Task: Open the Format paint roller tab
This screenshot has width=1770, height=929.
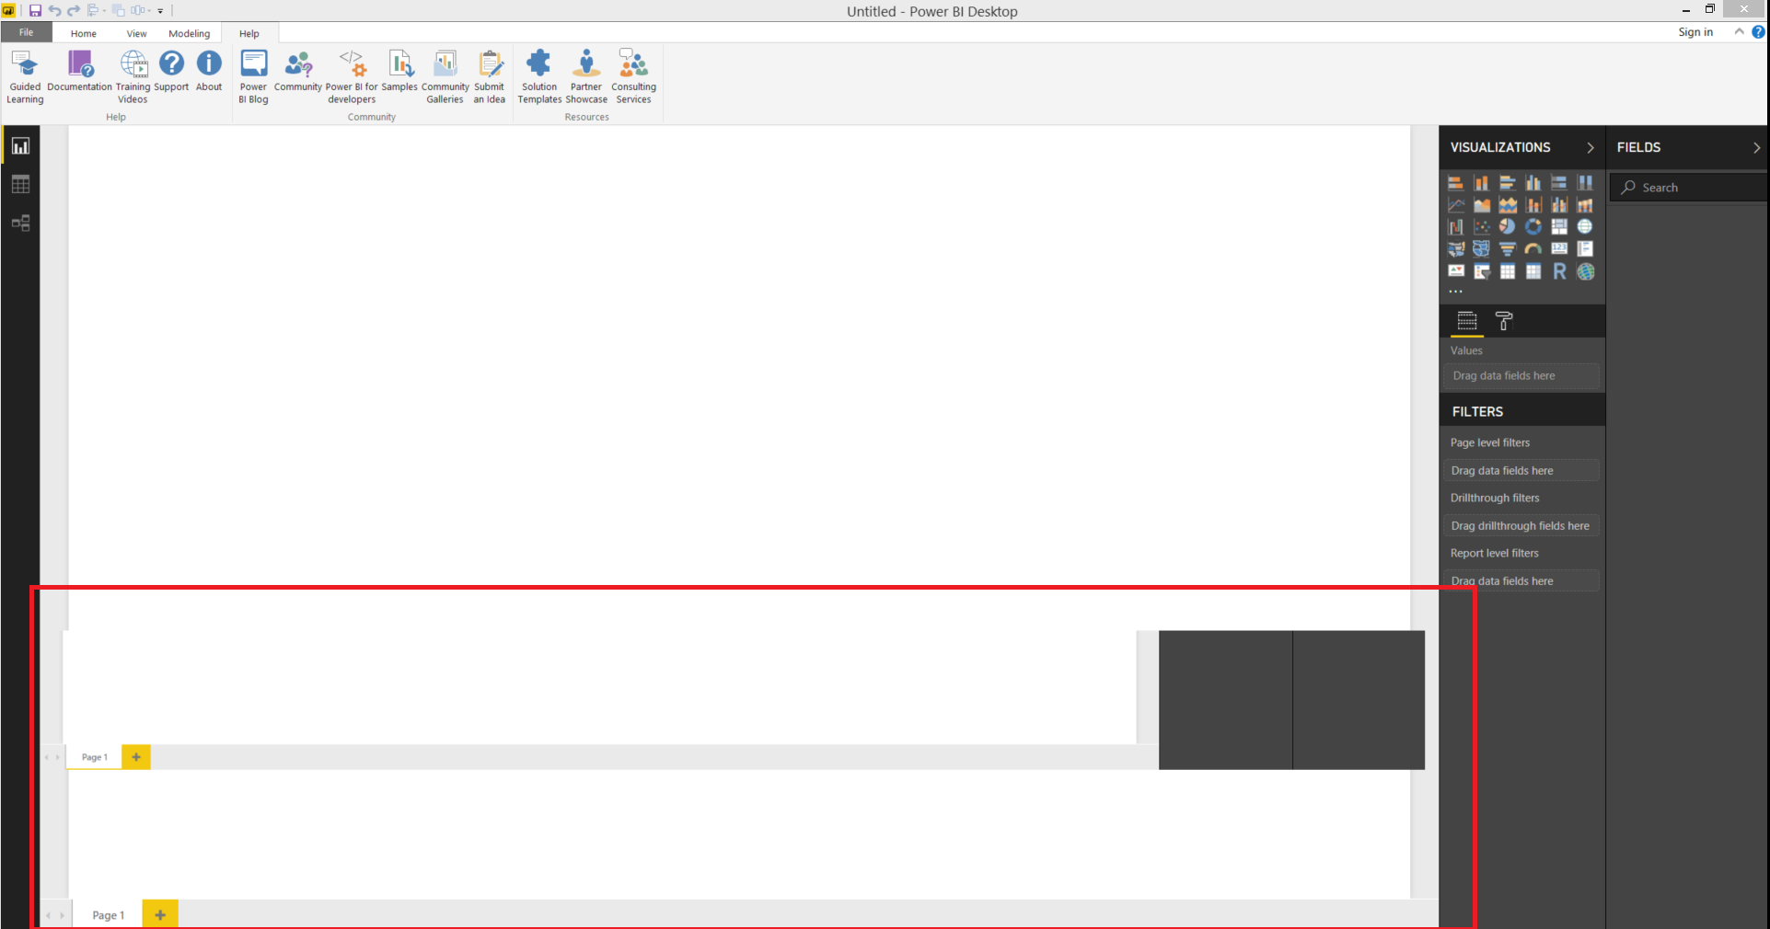Action: tap(1504, 321)
